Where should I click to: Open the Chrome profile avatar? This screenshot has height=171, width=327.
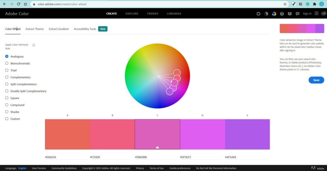tap(321, 4)
